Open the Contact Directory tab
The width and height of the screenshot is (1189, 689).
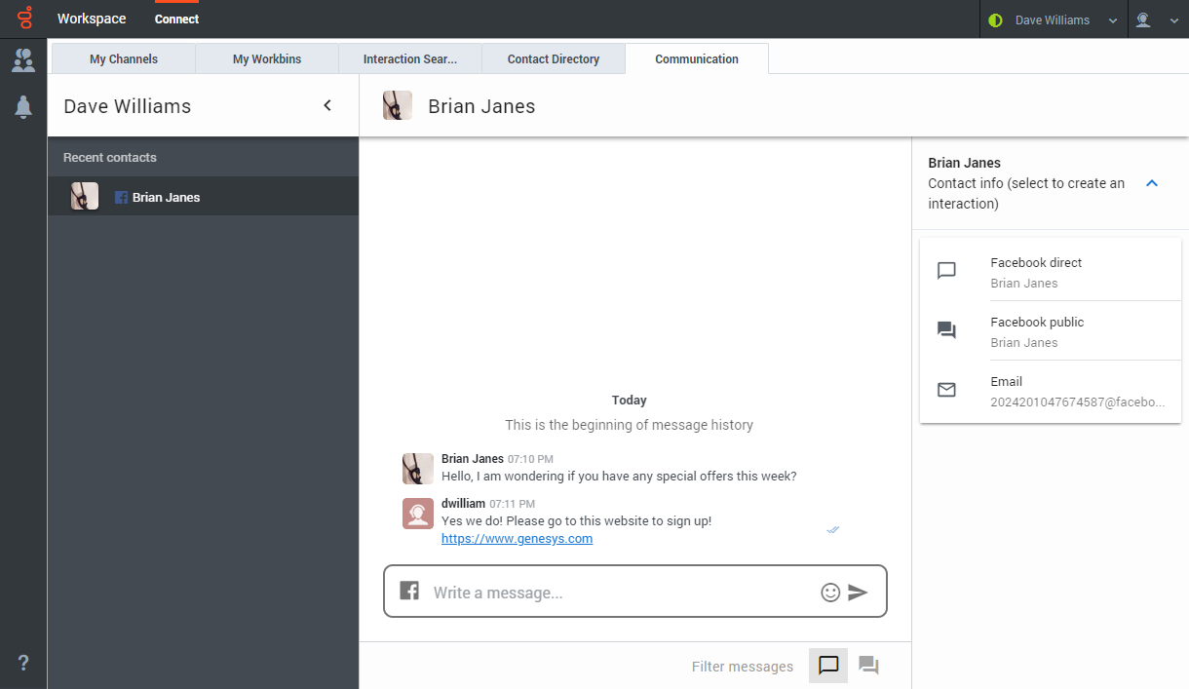coord(554,58)
